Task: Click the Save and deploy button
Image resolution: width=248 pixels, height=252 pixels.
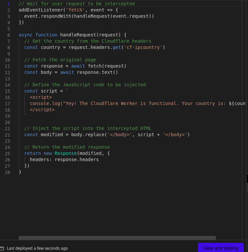Action: pyautogui.click(x=221, y=248)
